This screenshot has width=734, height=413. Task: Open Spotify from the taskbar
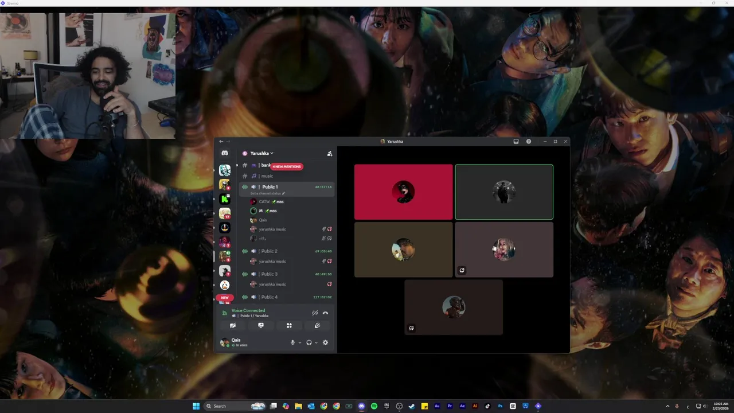coord(374,406)
